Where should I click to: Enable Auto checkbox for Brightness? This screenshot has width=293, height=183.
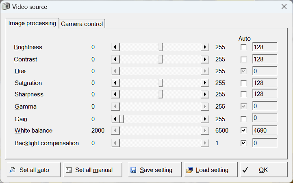(243, 47)
